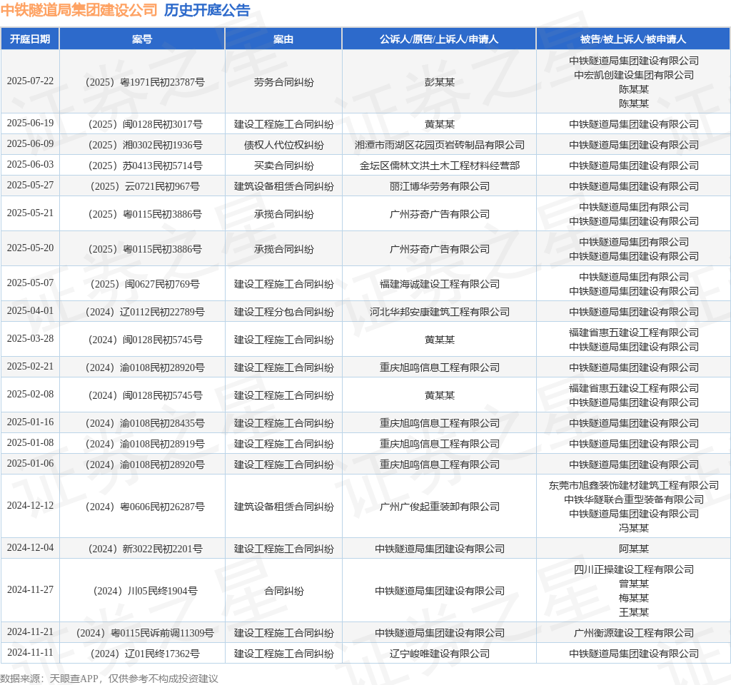Click defendant 冯某某

634,528
